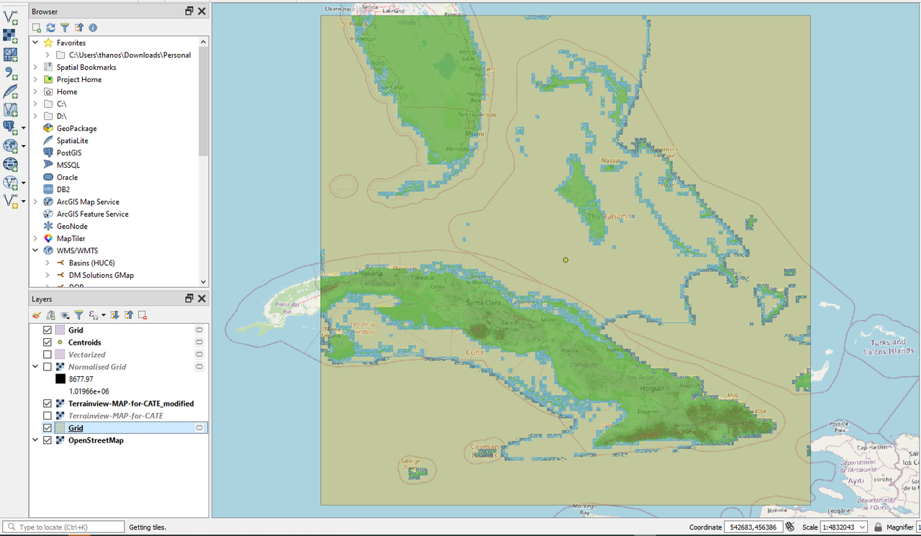Image resolution: width=921 pixels, height=536 pixels.
Task: Click the Browser panel scroll-down arrow
Action: [x=204, y=282]
